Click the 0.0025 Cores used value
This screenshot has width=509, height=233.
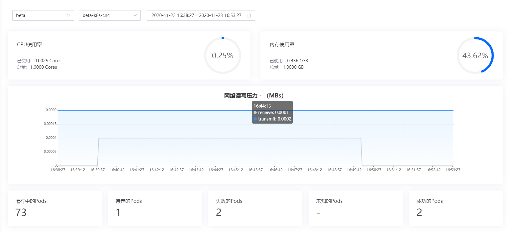(48, 61)
